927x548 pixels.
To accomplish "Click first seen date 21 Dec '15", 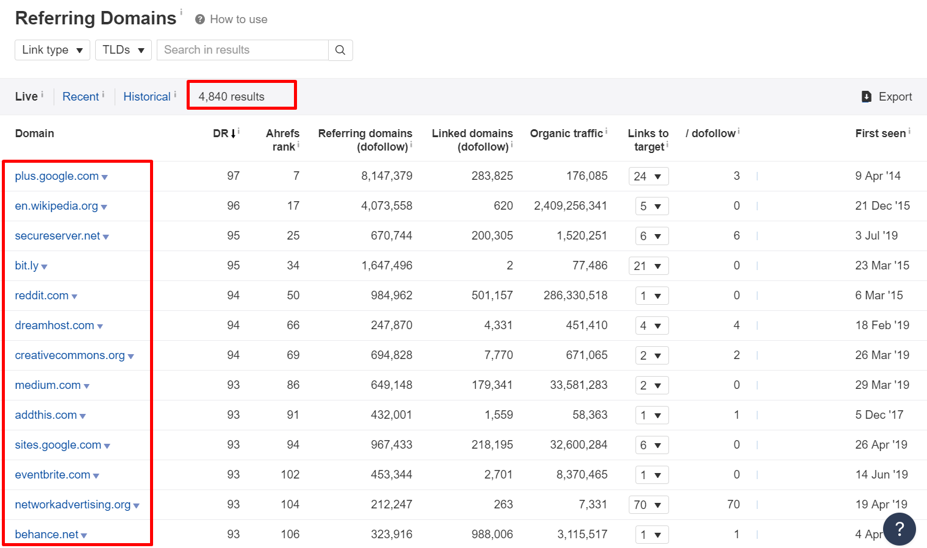I will (882, 206).
